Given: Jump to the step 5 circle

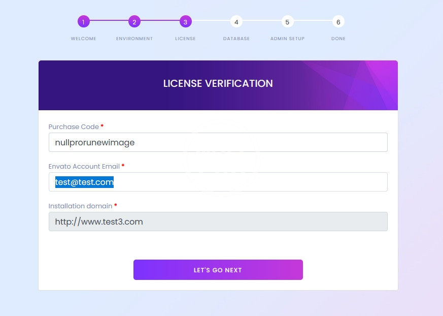Looking at the screenshot, I should click(x=287, y=22).
